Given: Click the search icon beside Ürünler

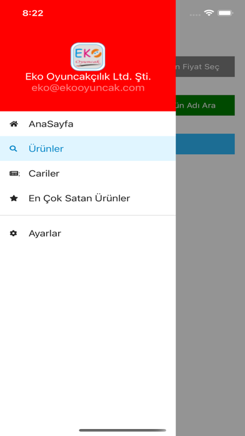Looking at the screenshot, I should click(x=13, y=148).
